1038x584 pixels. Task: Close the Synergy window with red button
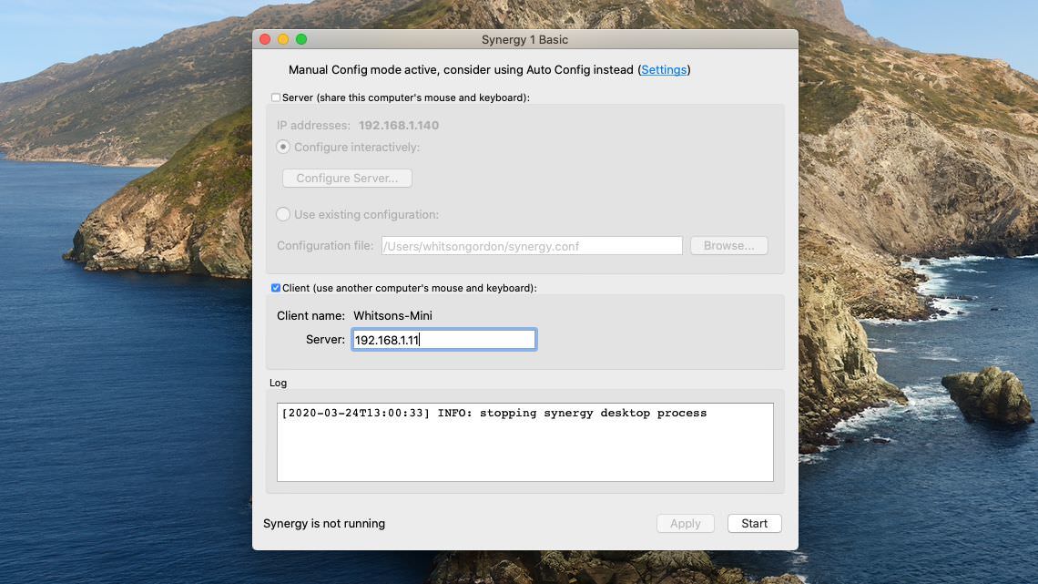266,40
